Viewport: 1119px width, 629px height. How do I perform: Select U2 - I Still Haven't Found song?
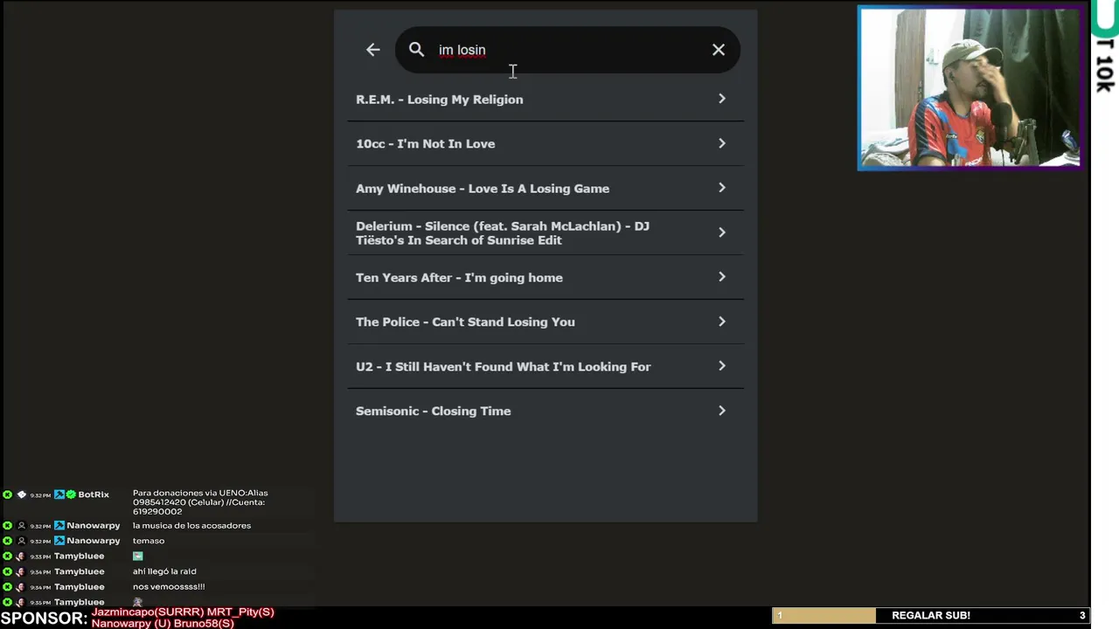pos(546,366)
